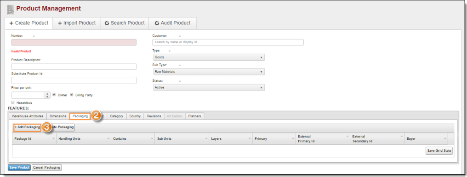Click the Save Product button
The image size is (467, 177).
click(x=19, y=167)
